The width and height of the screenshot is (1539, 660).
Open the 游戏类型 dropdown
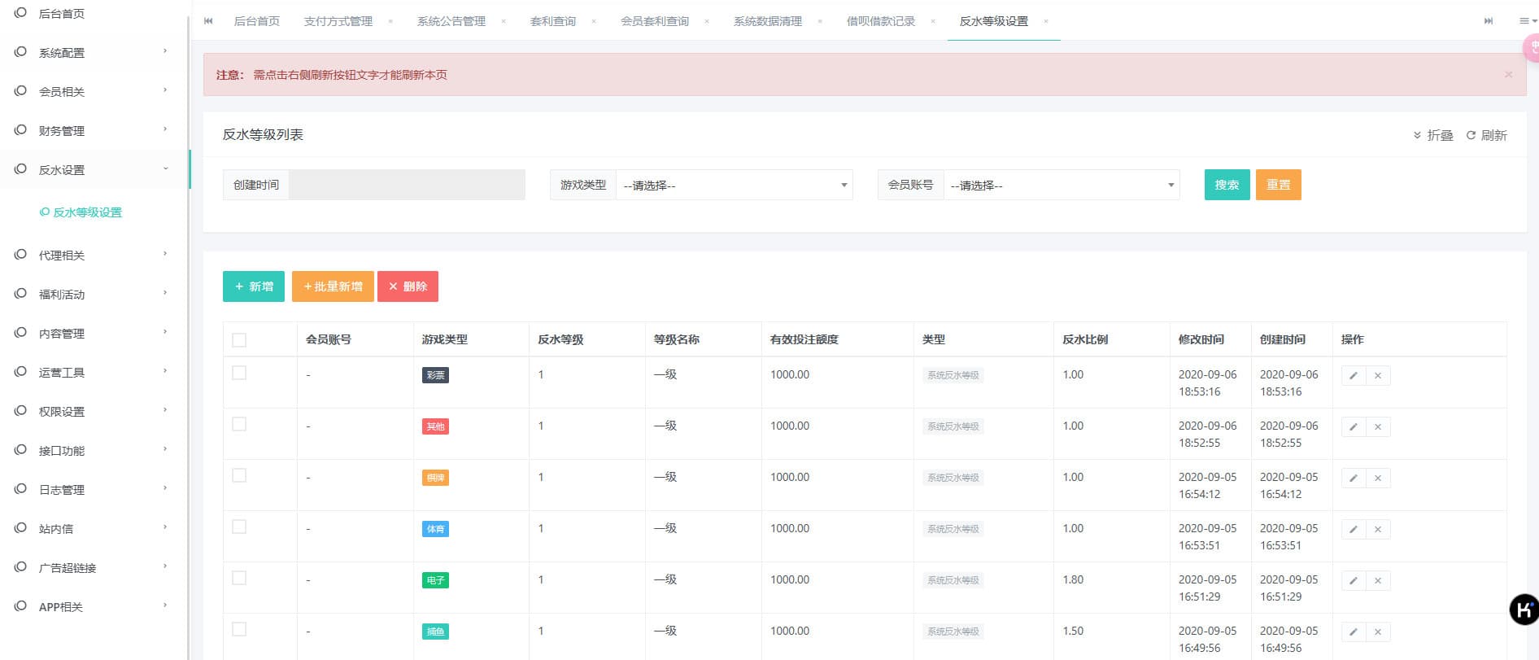734,186
